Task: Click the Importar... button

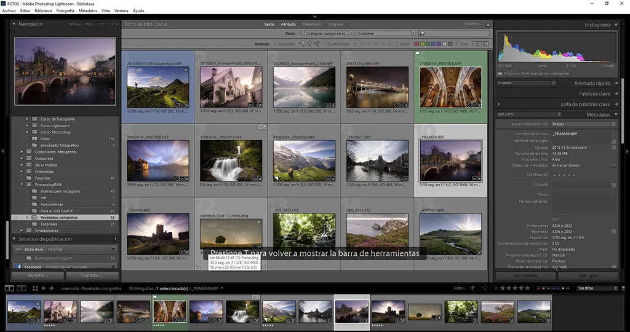Action: tap(38, 275)
